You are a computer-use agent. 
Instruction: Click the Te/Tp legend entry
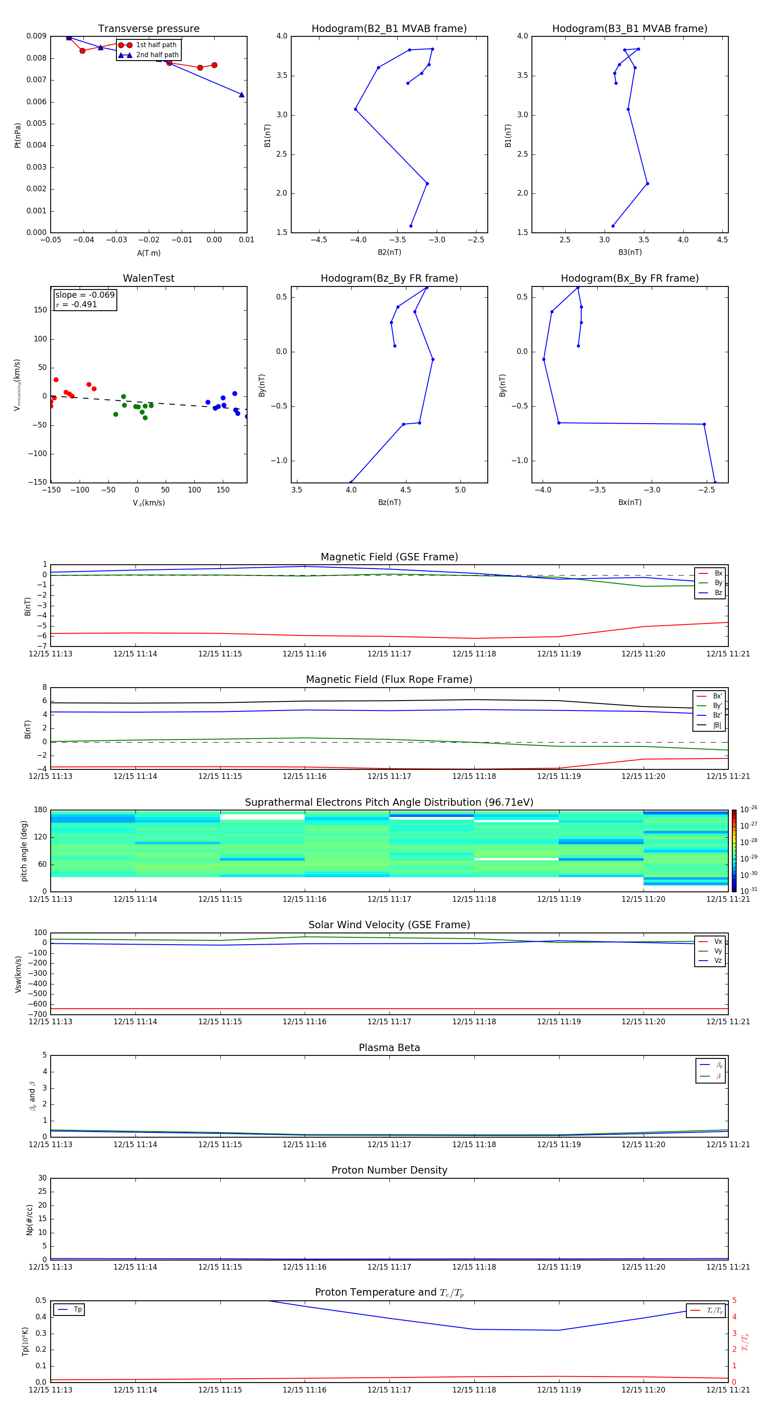[706, 1310]
